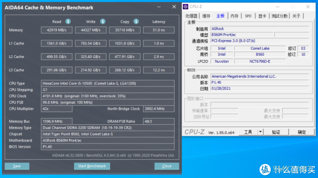
Task: Minimize the AIDA64 benchmark window
Action: [159, 7]
